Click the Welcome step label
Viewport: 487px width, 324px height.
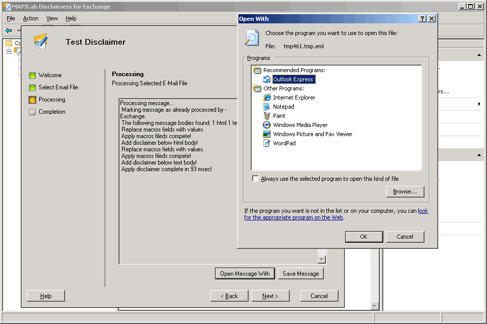point(50,75)
